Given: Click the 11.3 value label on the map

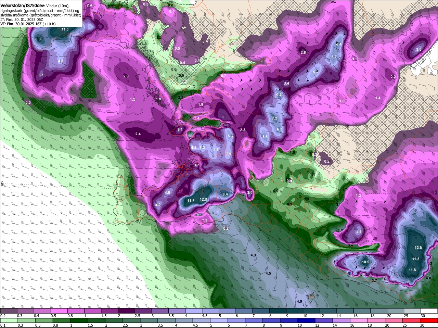Looking at the screenshot, I should pyautogui.click(x=416, y=259).
